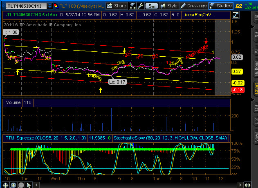The height and width of the screenshot is (188, 258).
Task: Click the zoom-in magnifier icon
Action: tap(13, 185)
